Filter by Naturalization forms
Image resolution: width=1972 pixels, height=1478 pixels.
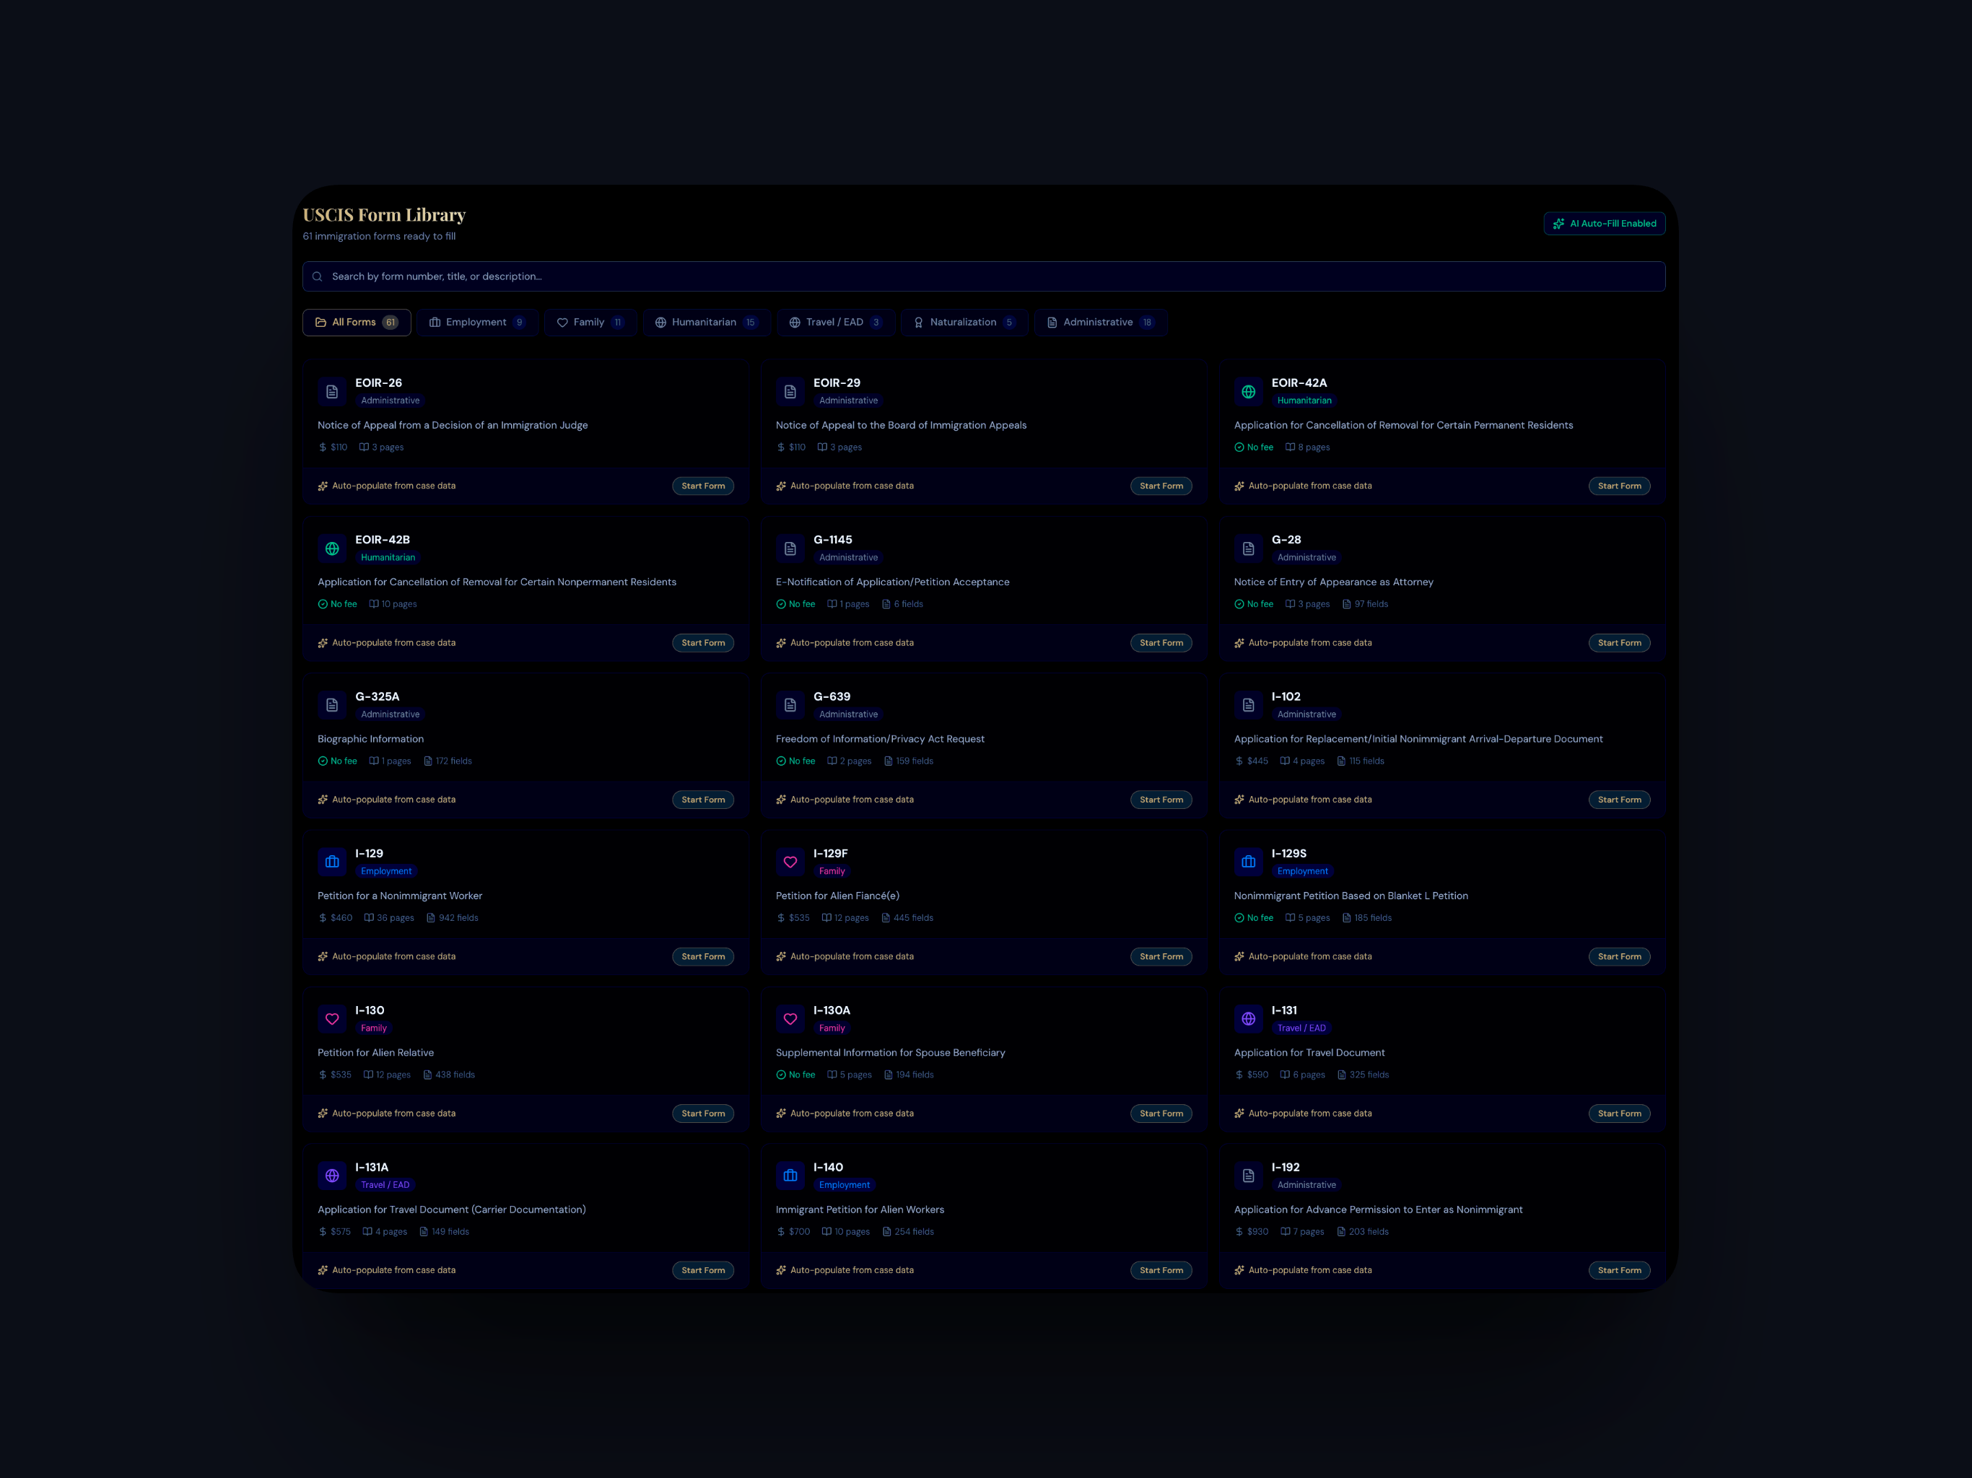point(964,323)
